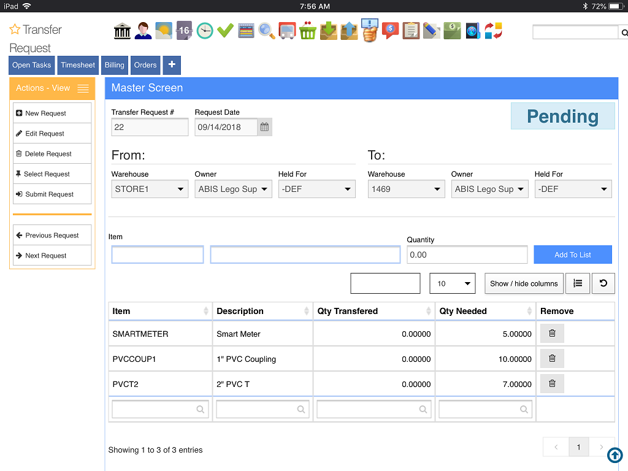Open the To Warehouse 1469 dropdown
628x471 pixels.
[406, 189]
